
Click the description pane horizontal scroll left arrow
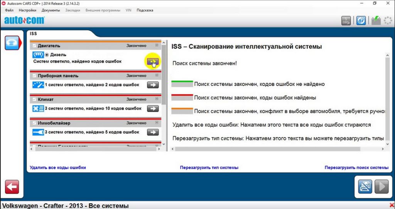pyautogui.click(x=172, y=149)
